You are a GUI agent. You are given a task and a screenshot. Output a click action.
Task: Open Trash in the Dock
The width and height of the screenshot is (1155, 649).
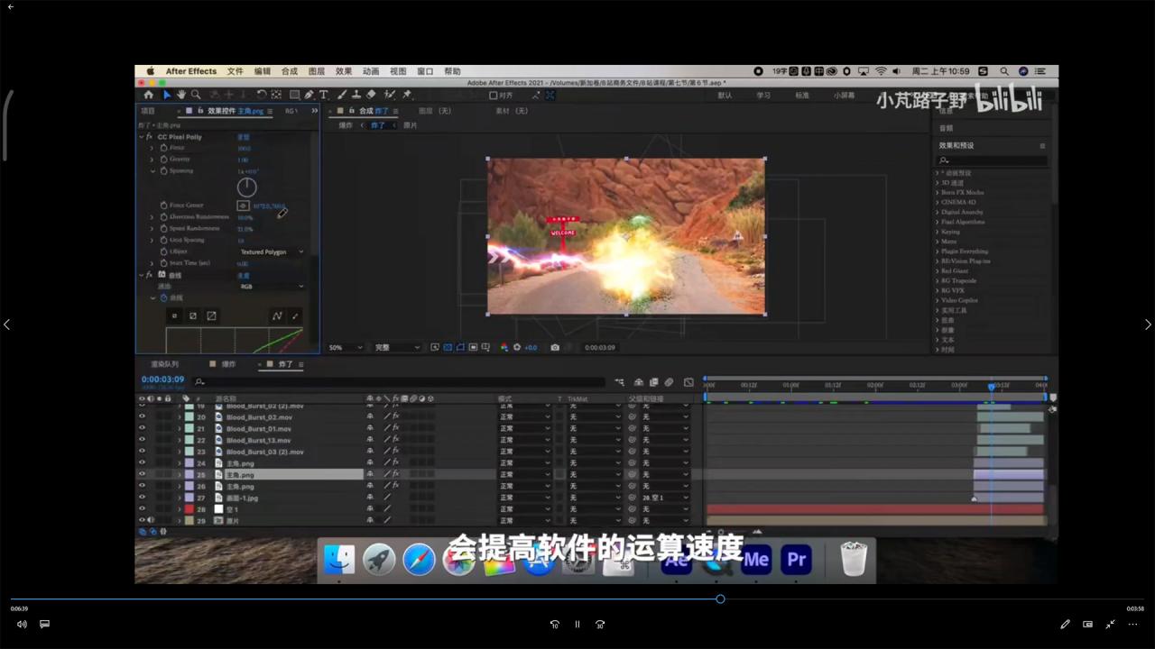(x=853, y=560)
